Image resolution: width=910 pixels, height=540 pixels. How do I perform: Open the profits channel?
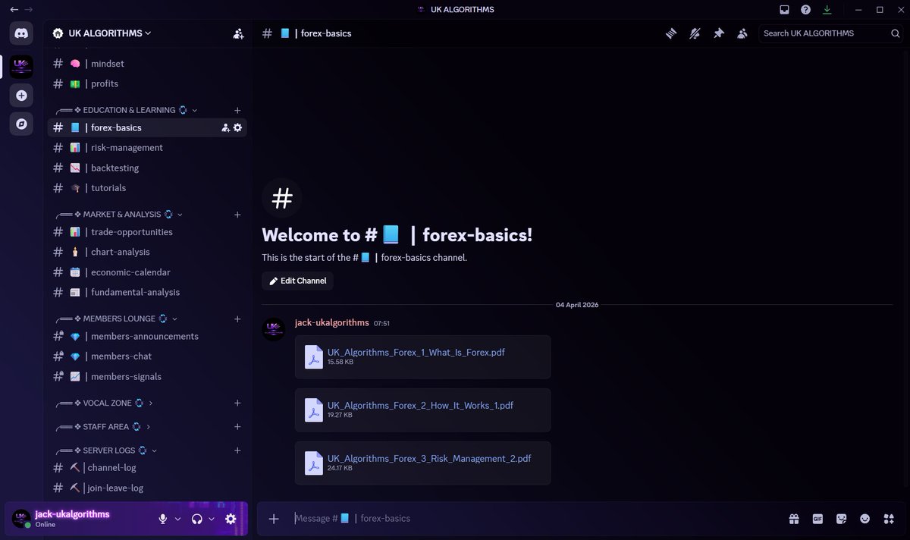[147, 83]
